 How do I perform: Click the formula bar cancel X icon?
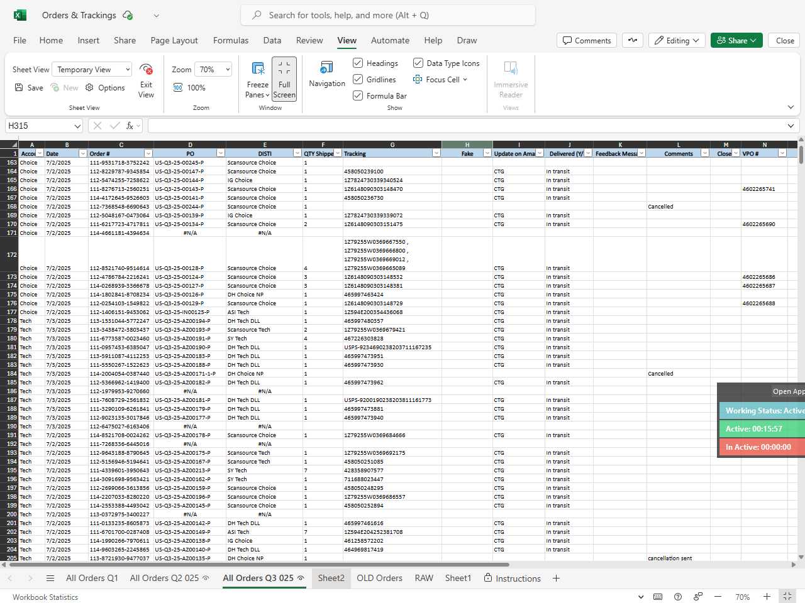point(97,126)
